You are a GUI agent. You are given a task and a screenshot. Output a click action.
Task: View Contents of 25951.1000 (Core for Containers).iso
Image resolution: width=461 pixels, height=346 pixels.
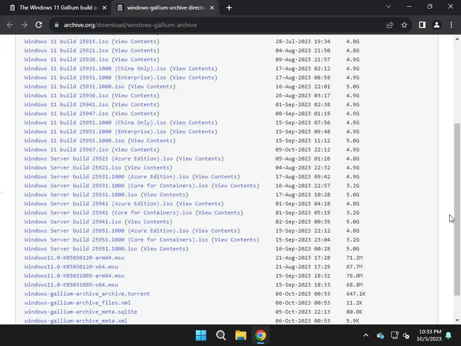235,240
